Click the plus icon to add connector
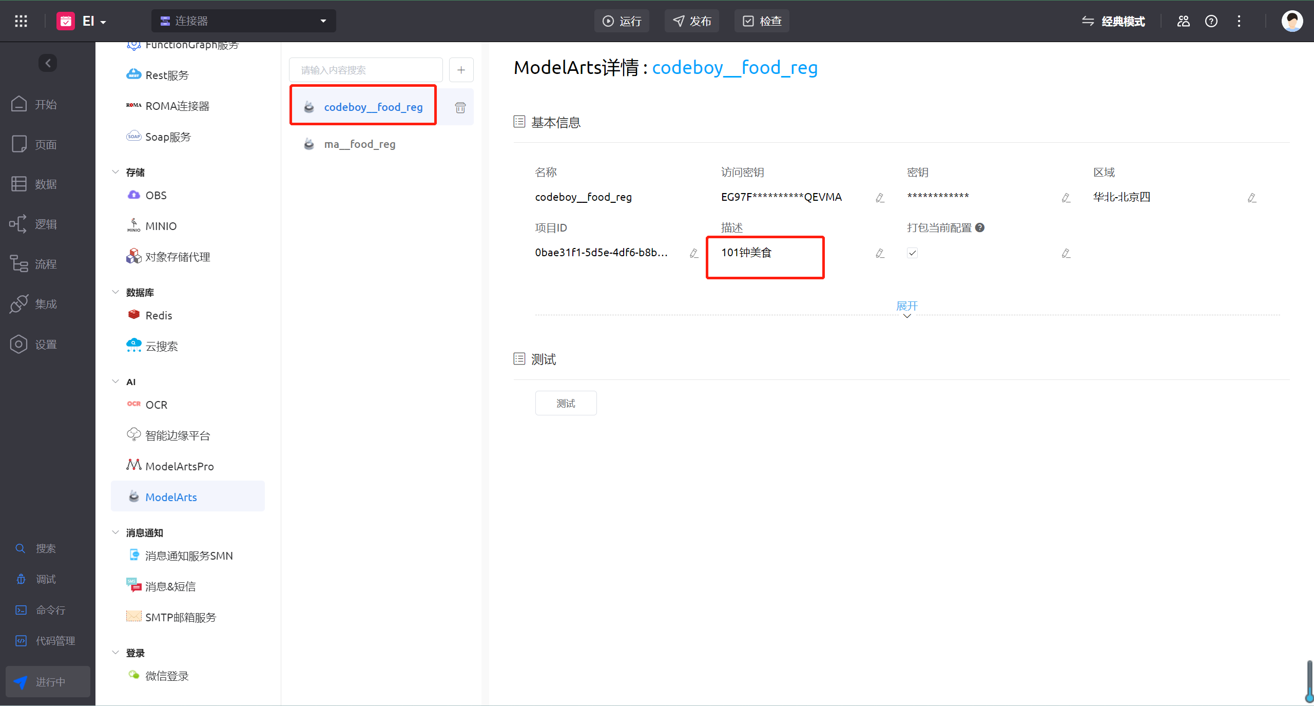 pos(461,70)
